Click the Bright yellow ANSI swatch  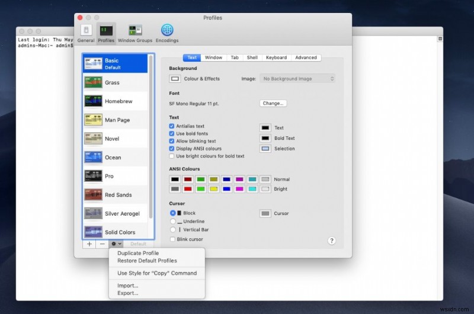point(214,189)
